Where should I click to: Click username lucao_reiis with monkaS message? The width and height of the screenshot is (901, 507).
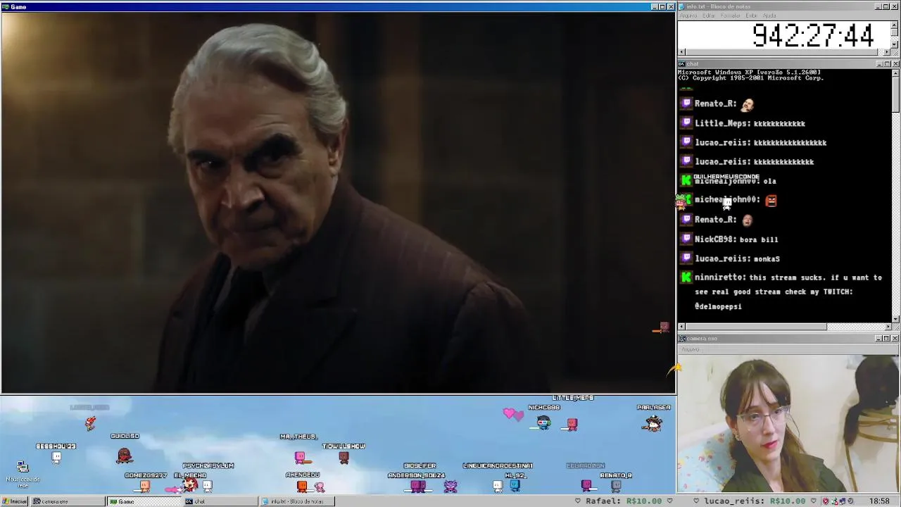721,258
